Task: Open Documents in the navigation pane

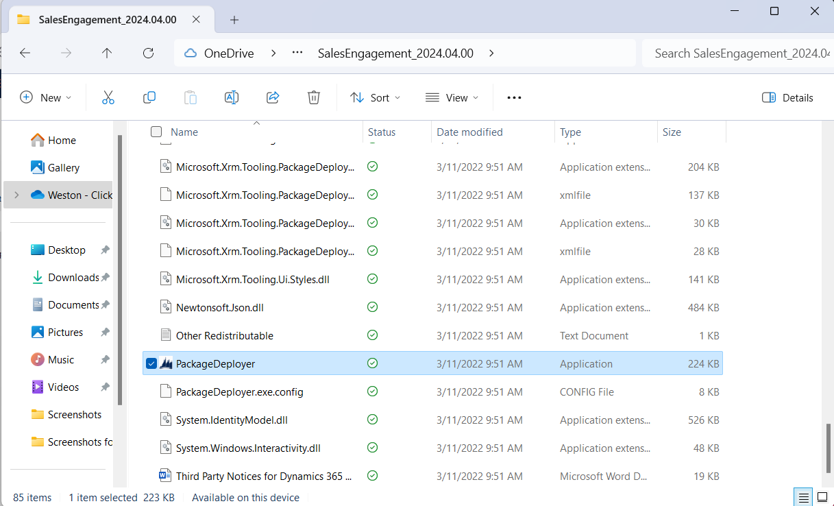Action: pos(73,304)
